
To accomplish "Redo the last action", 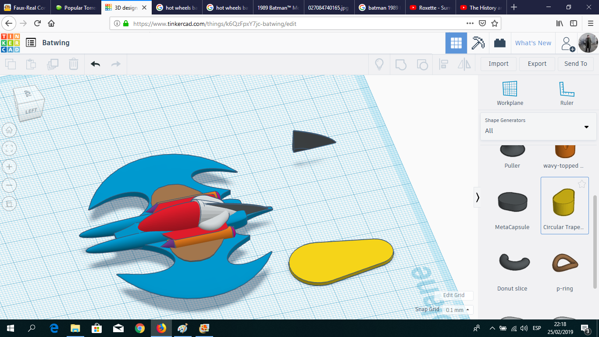I will click(x=116, y=64).
